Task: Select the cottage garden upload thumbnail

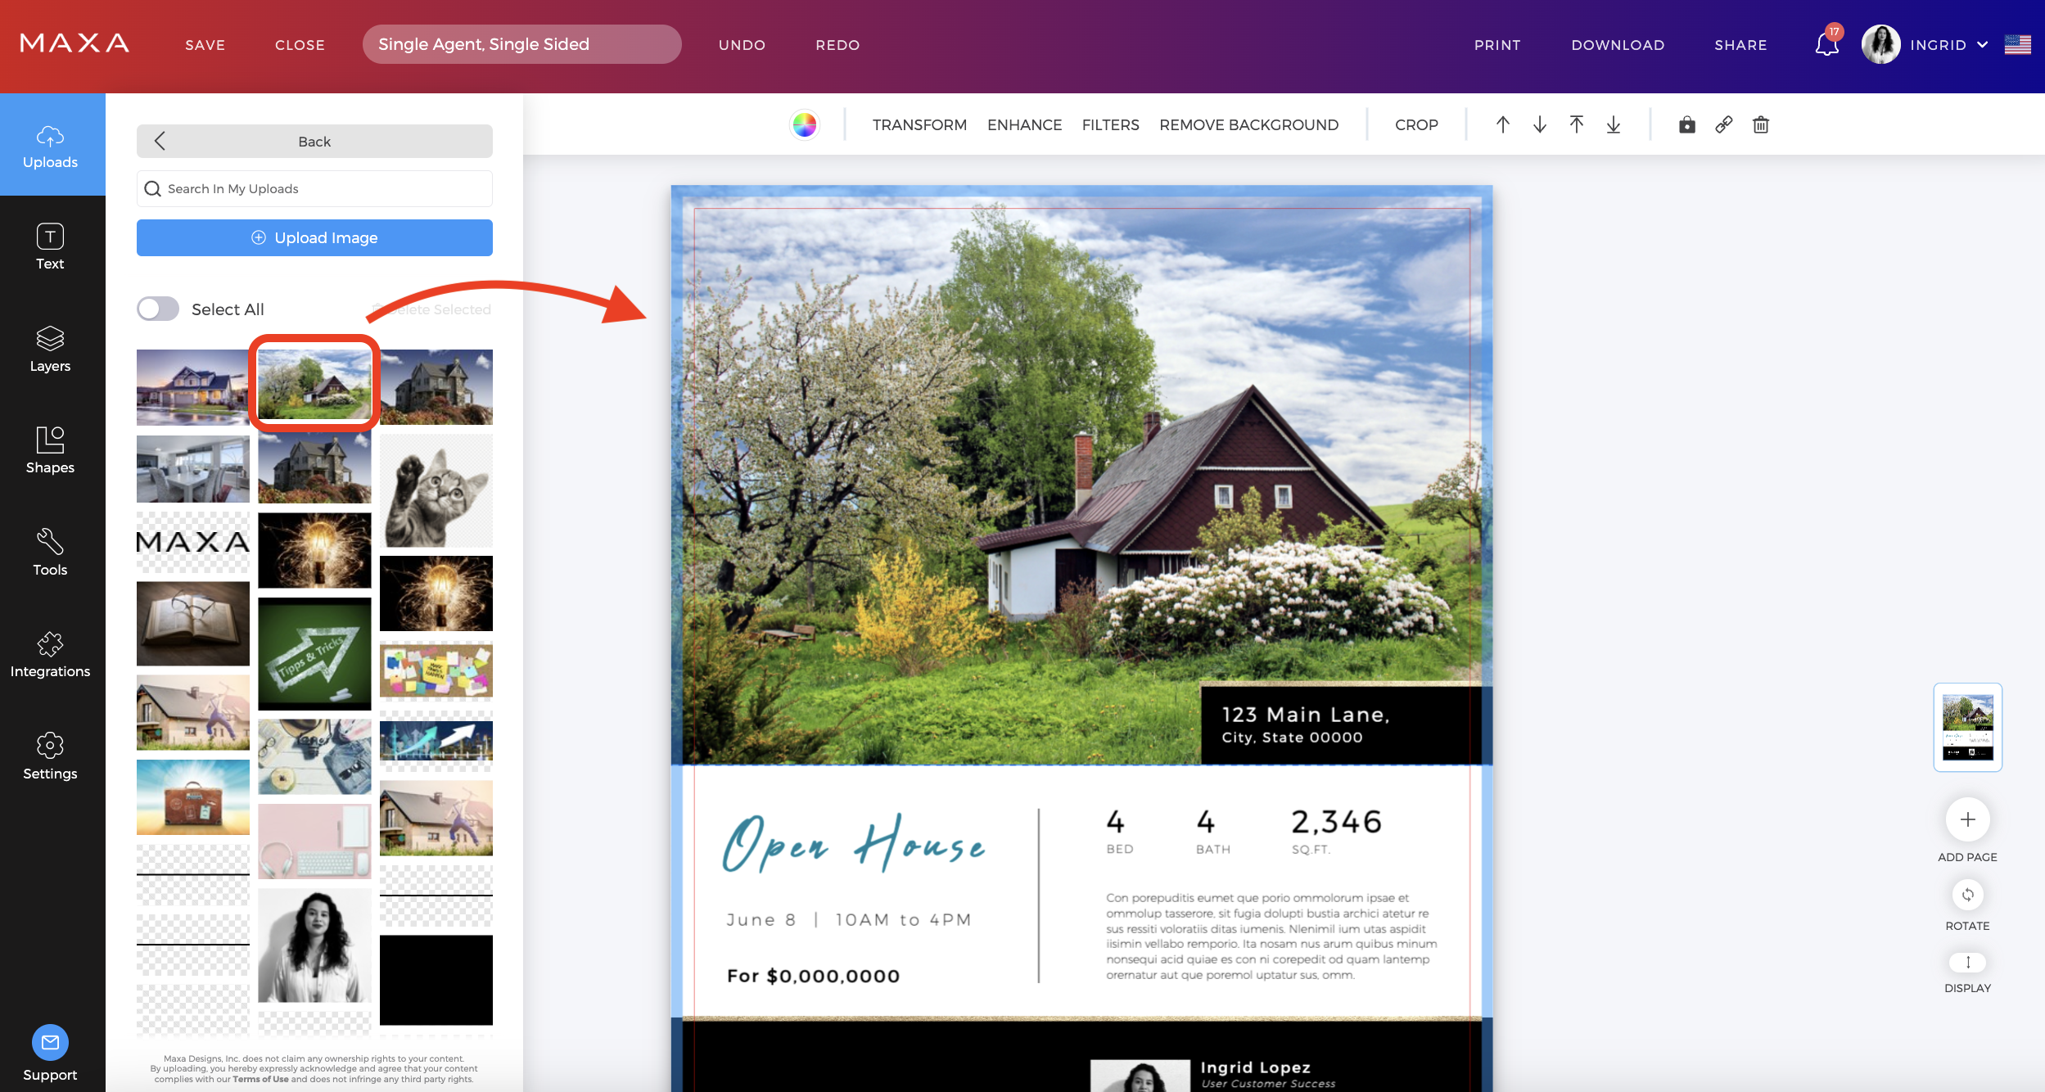Action: tap(314, 383)
